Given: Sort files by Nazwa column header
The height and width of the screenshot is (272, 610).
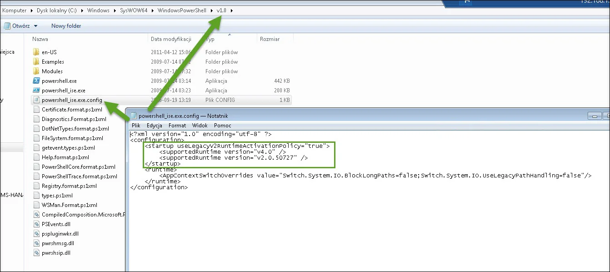Looking at the screenshot, I should [40, 40].
